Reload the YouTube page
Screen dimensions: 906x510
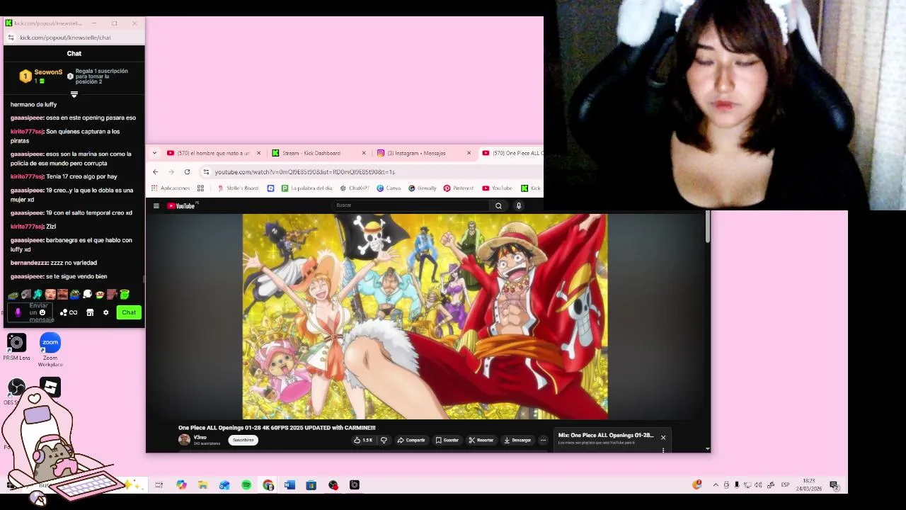click(187, 171)
